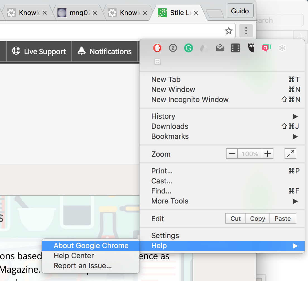The image size is (308, 281).
Task: Click the mnq02 tab's moon favicon
Action: 62,13
